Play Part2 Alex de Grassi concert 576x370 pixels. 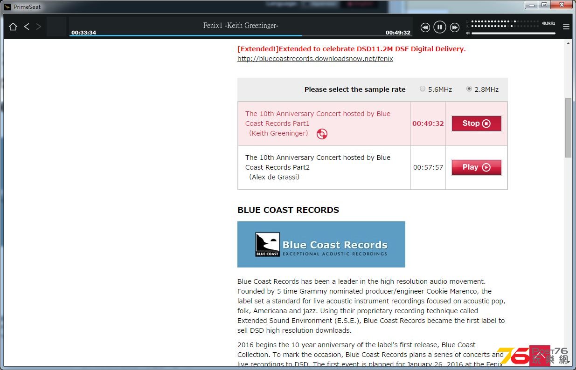476,167
